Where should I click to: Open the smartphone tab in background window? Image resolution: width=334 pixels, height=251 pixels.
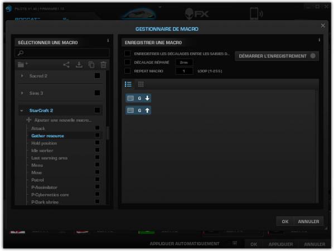tap(256, 13)
